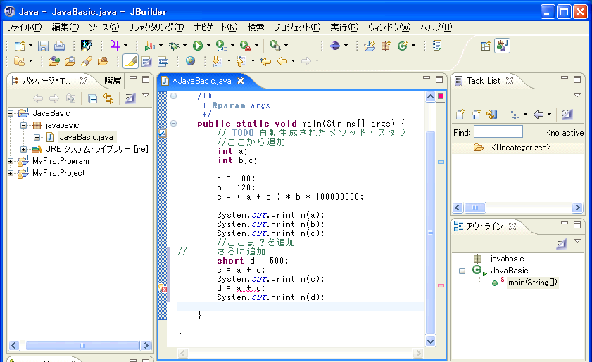592x362 pixels.
Task: Switch to the 階層 tab
Action: pyautogui.click(x=113, y=80)
